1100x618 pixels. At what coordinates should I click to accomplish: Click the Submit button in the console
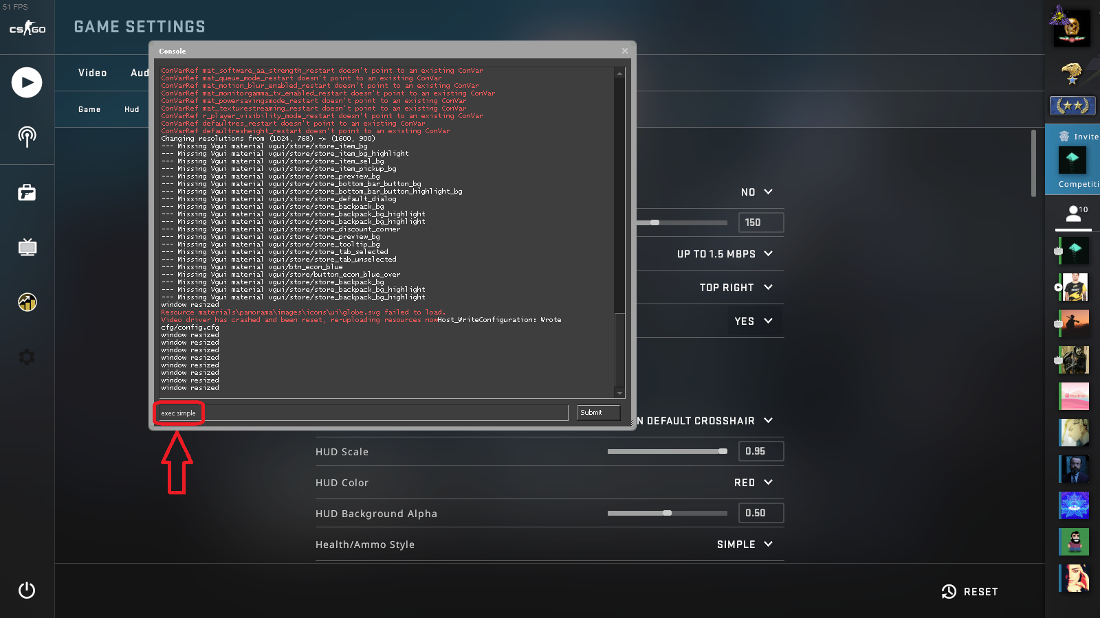(x=599, y=413)
